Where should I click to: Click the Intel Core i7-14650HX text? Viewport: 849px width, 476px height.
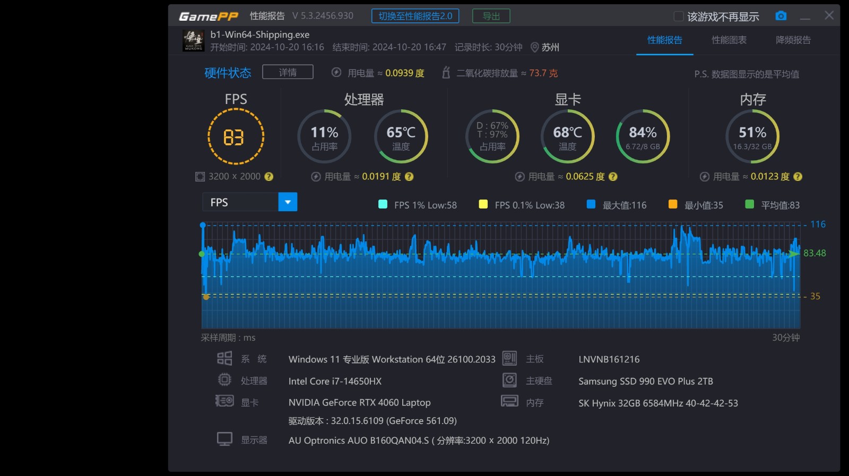pos(335,381)
